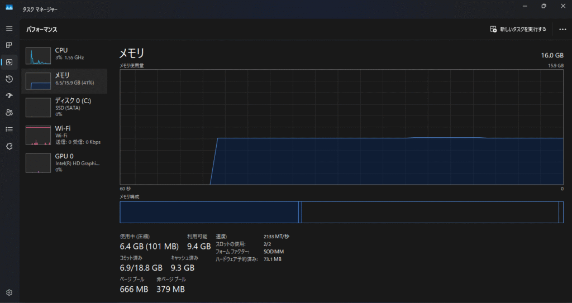Click the パフォーマンス page title

tap(41, 30)
